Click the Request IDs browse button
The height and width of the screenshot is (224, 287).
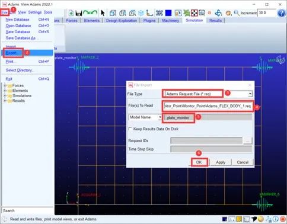click(248, 140)
